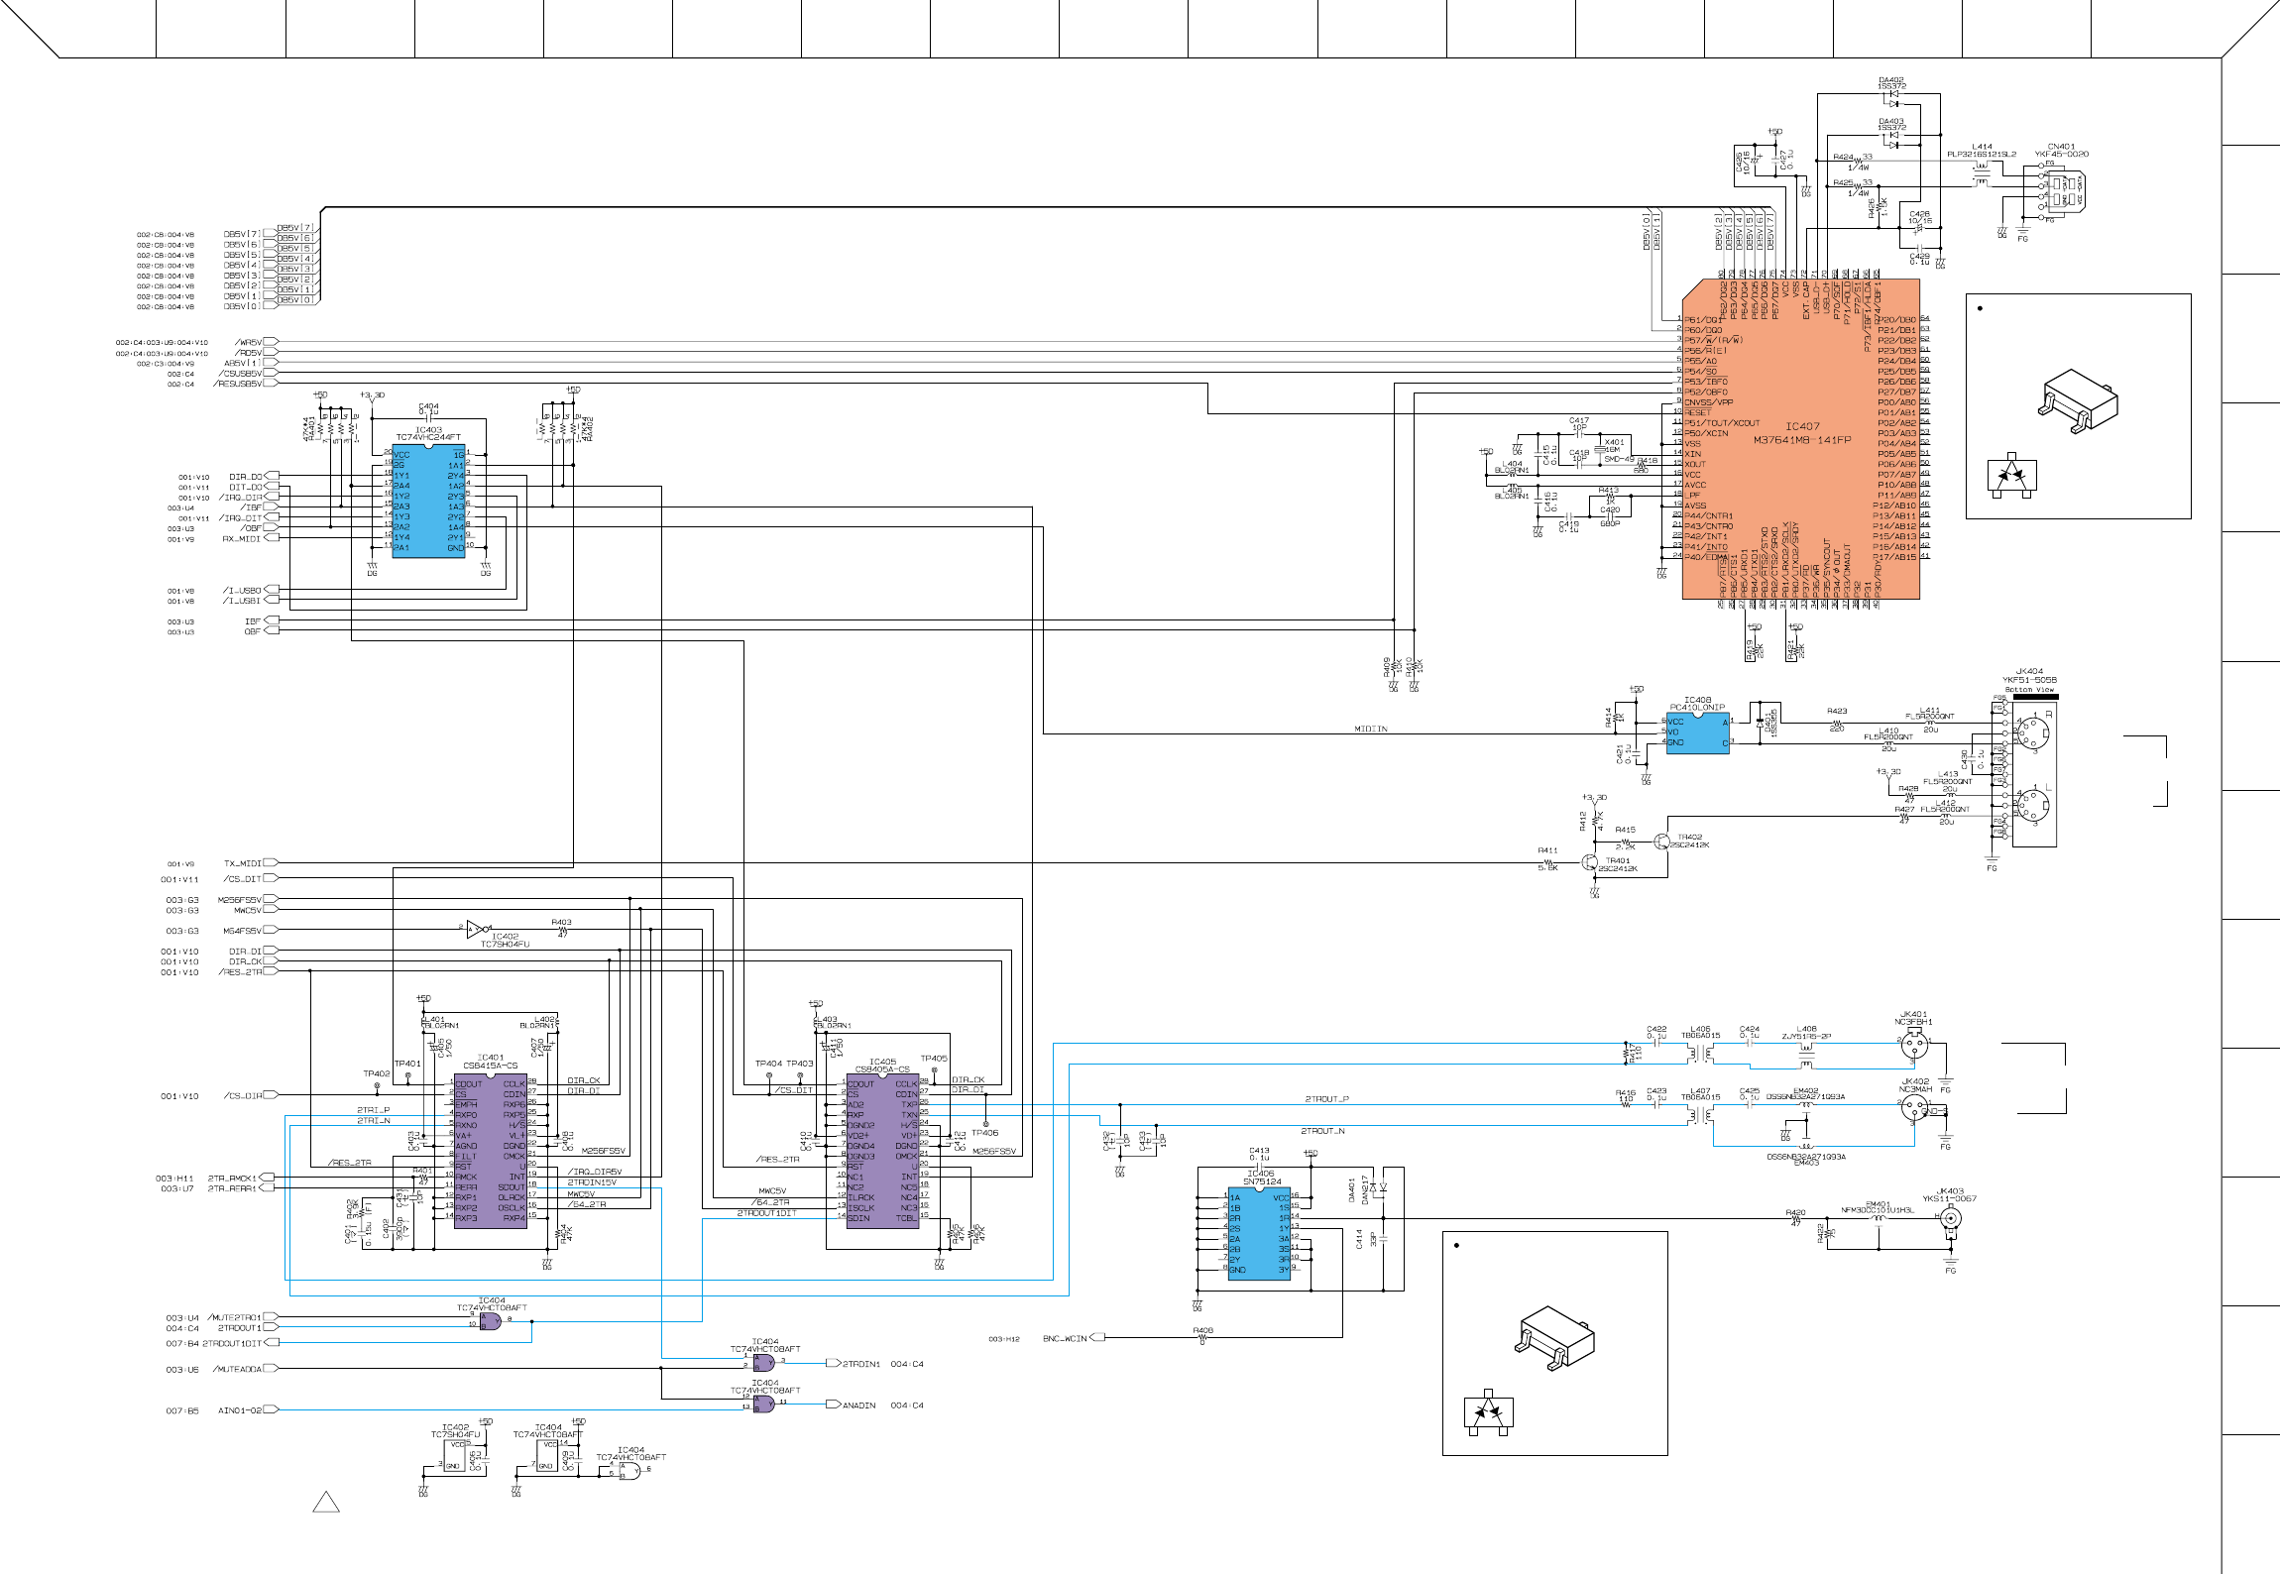
Task: Select the blue IC403 TC74VHC244FT buffer
Action: (428, 501)
